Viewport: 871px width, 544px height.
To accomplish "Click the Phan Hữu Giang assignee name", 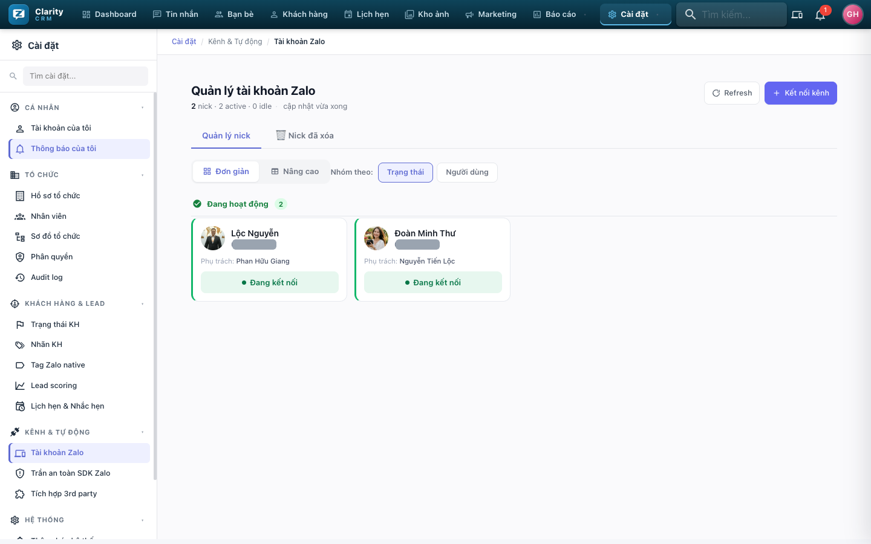I will tap(263, 261).
